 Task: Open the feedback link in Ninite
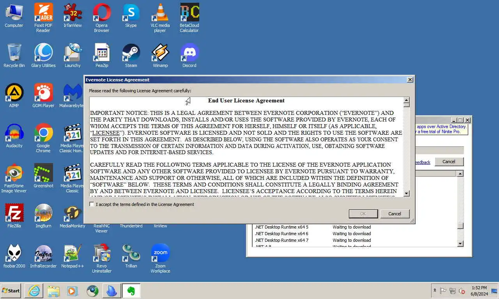(423, 162)
